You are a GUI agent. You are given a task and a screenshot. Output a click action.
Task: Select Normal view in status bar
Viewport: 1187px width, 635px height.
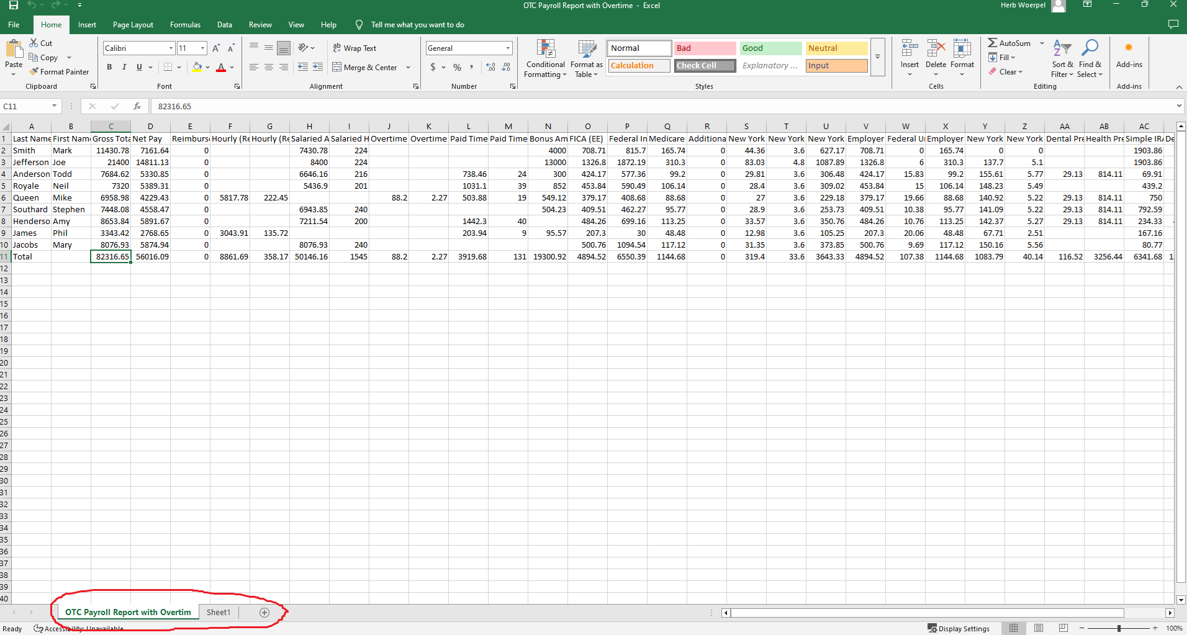1014,628
